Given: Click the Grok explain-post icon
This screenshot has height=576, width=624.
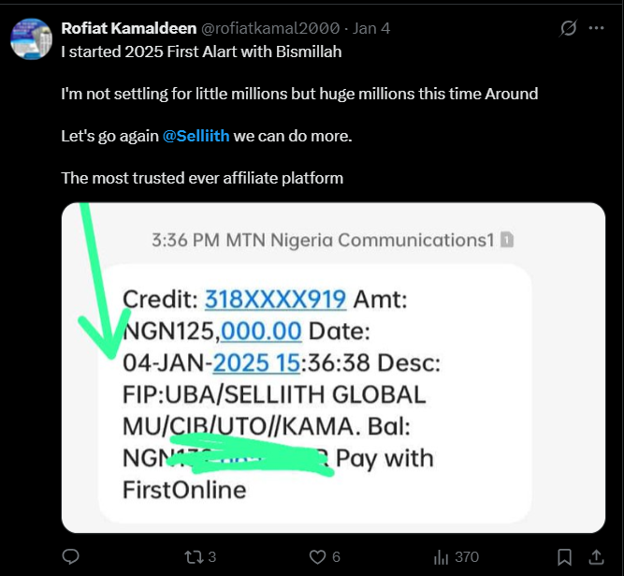Looking at the screenshot, I should pyautogui.click(x=568, y=29).
